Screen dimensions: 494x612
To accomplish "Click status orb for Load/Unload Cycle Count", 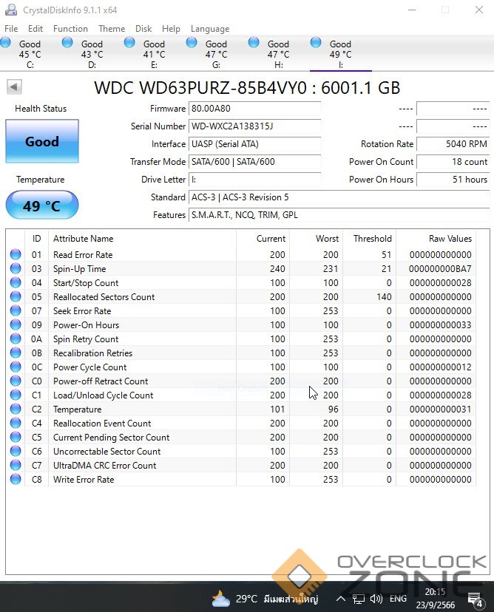I will tap(16, 395).
